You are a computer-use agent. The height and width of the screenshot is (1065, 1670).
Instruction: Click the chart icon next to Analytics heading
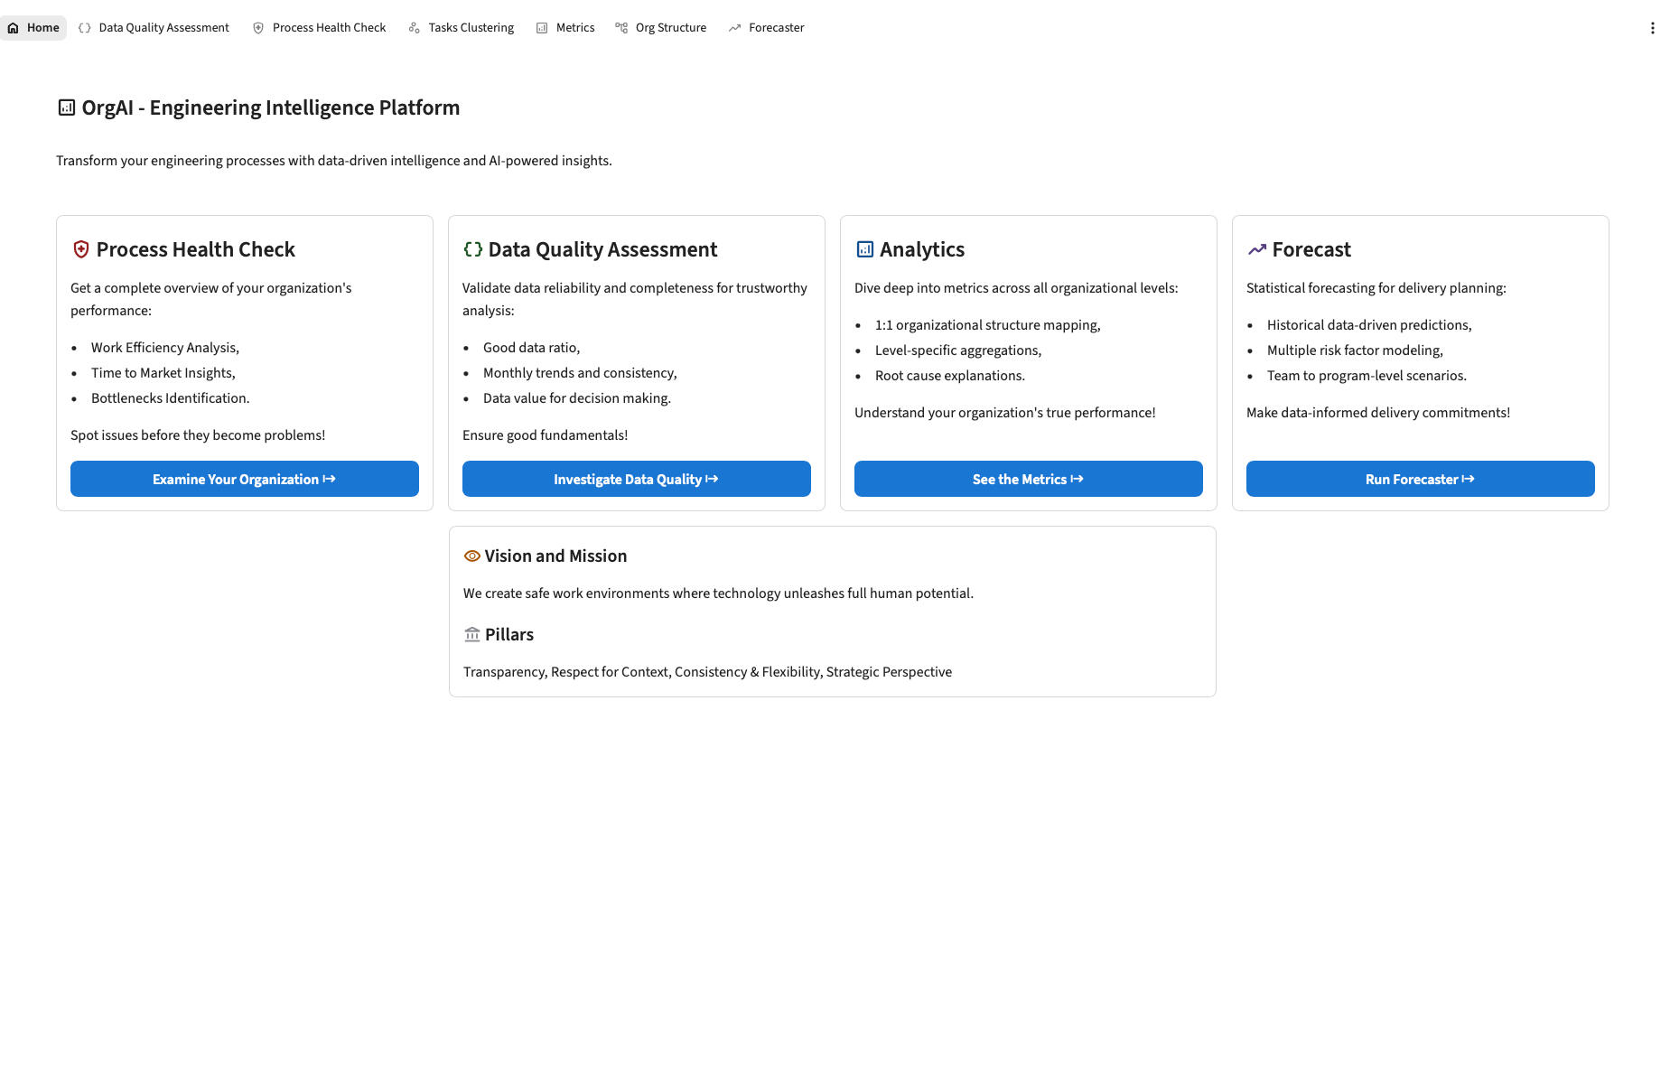pos(864,249)
